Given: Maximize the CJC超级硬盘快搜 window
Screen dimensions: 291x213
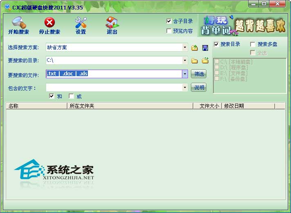Looking at the screenshot, I should coord(264,4).
